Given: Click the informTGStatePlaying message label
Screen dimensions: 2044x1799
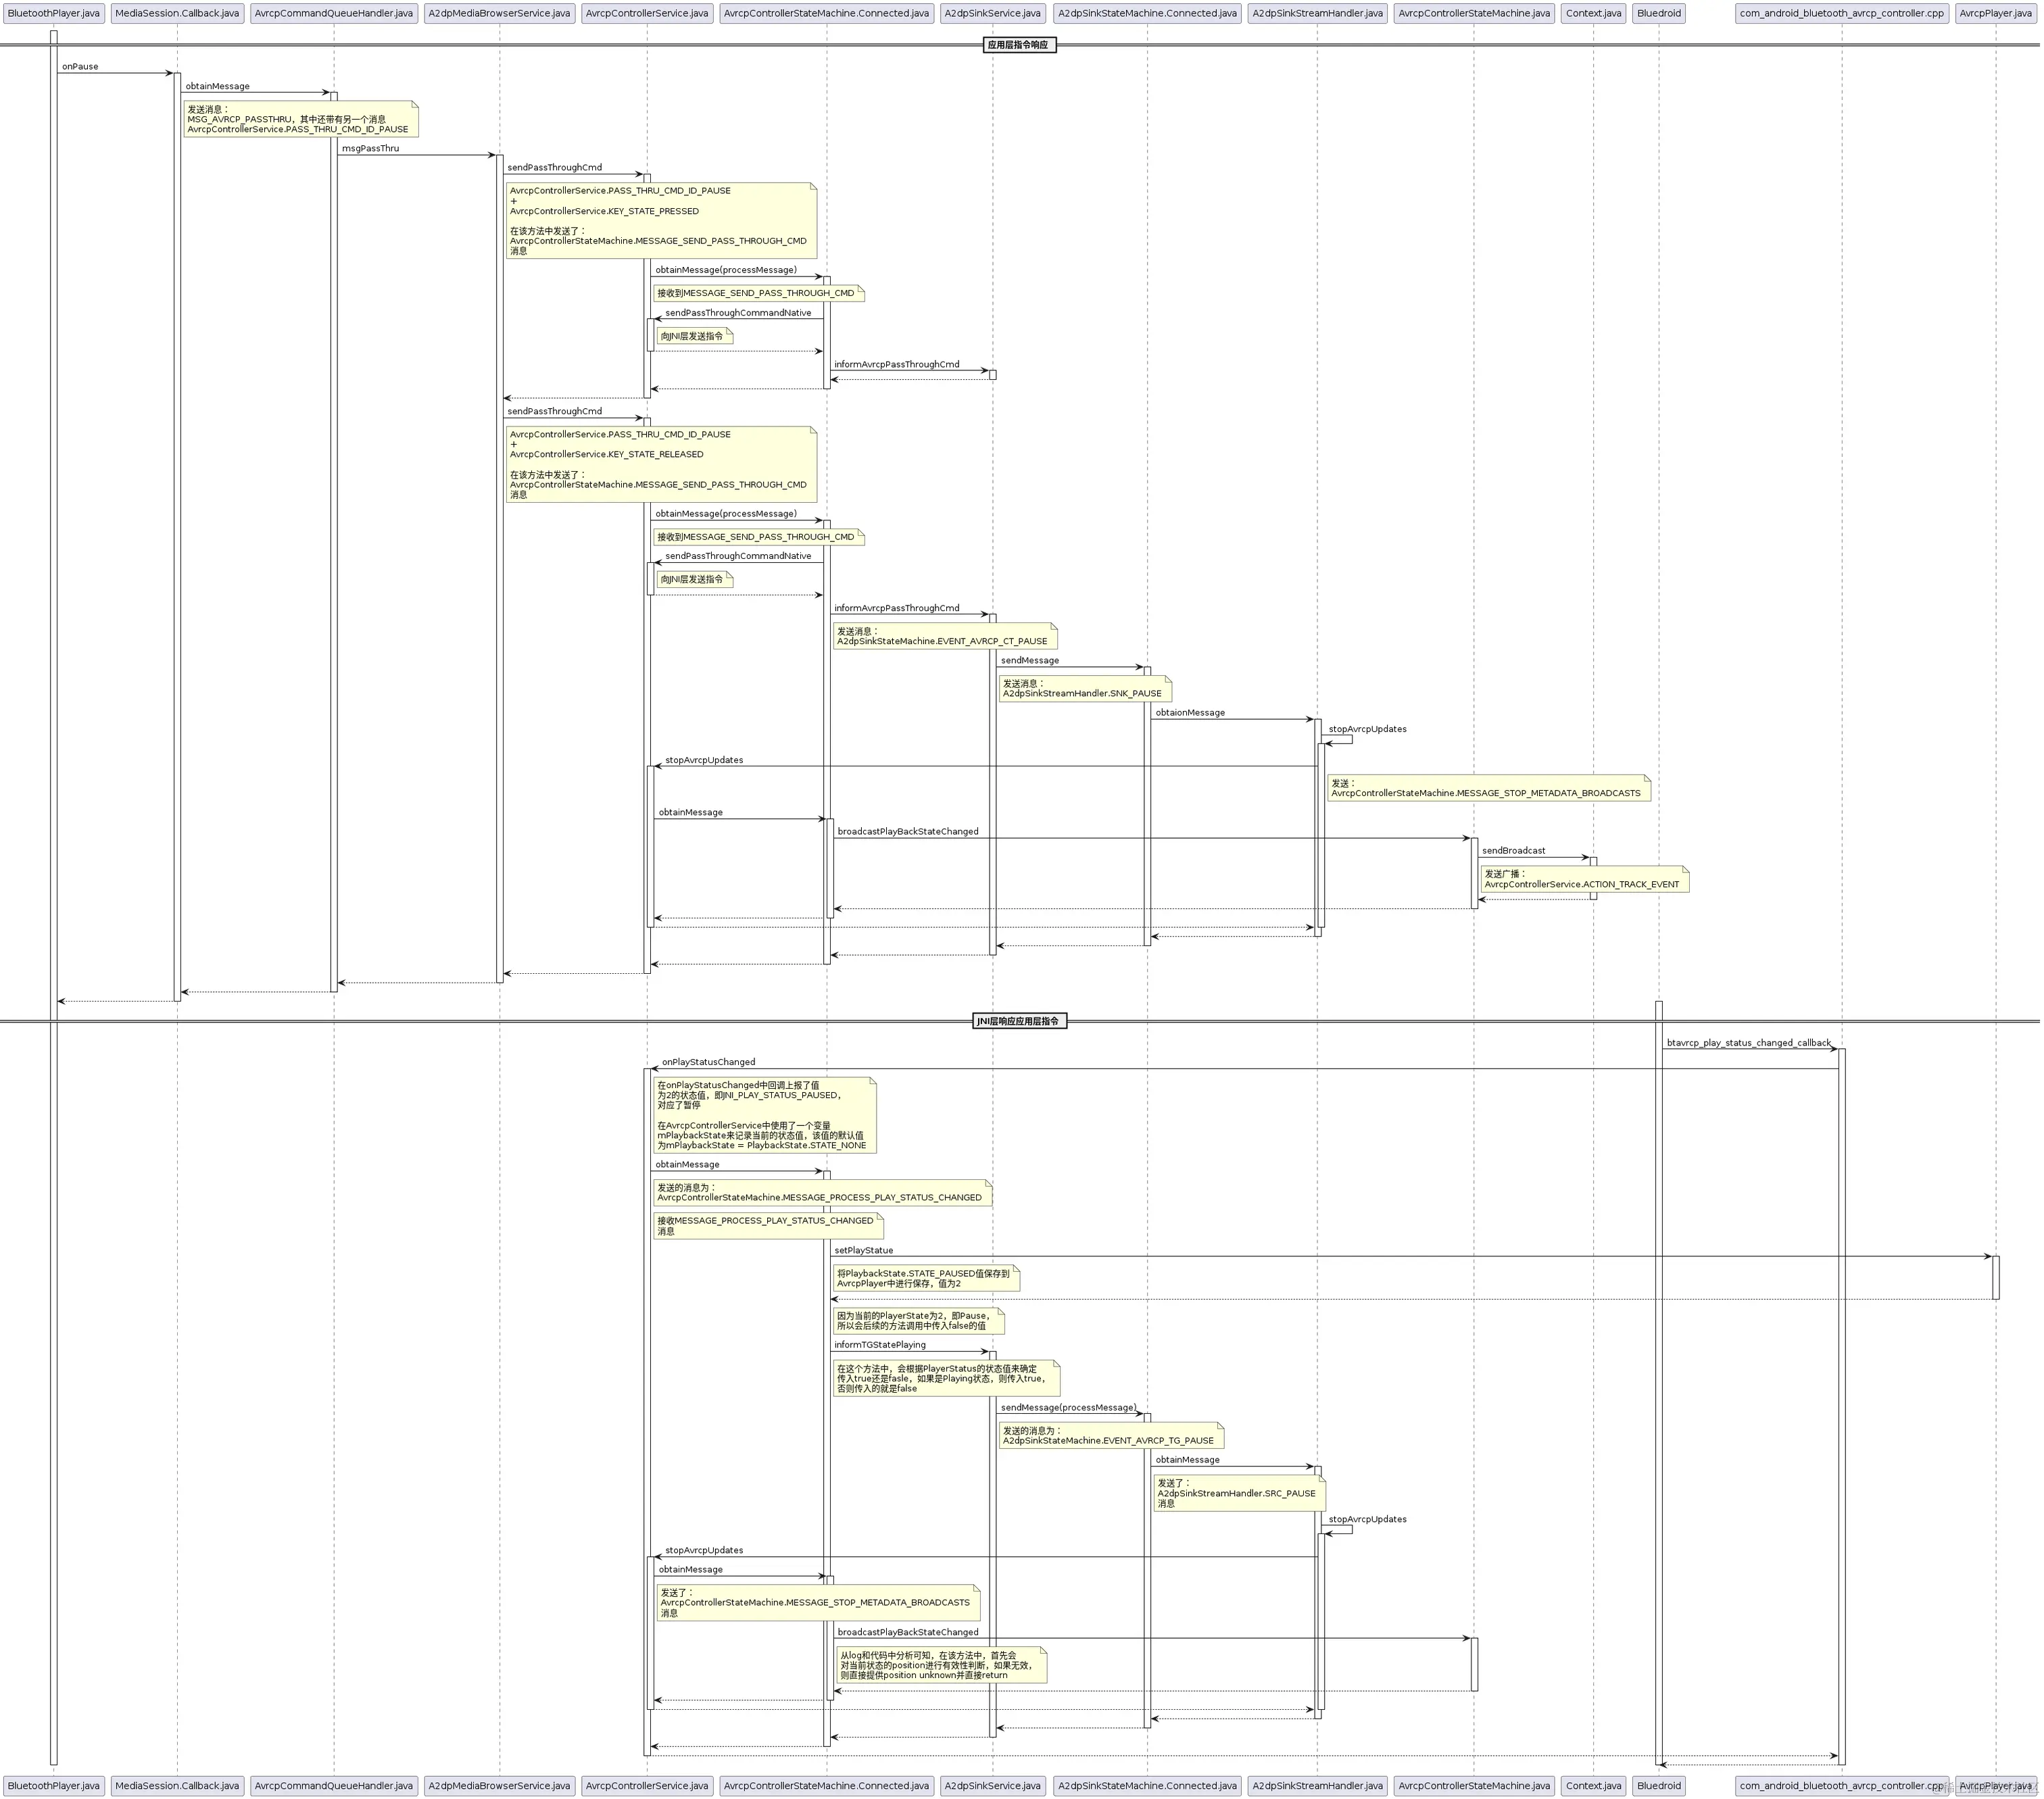Looking at the screenshot, I should 879,1345.
